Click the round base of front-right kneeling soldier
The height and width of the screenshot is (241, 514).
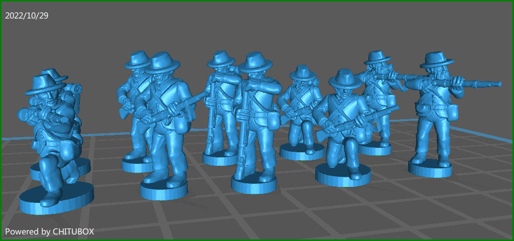coord(342,175)
